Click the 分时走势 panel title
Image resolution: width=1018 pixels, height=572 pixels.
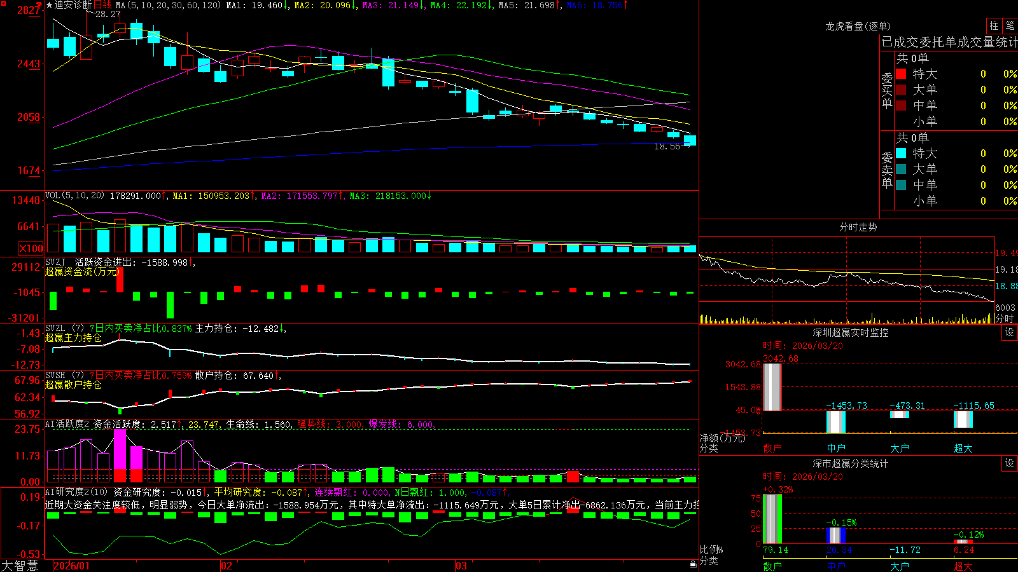(858, 227)
